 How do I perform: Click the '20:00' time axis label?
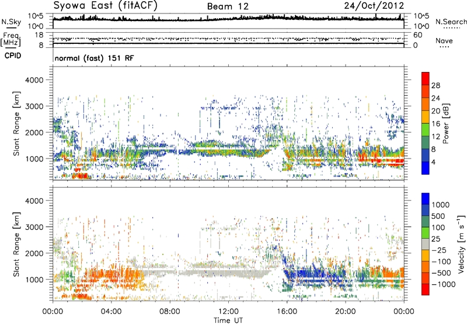click(345, 312)
